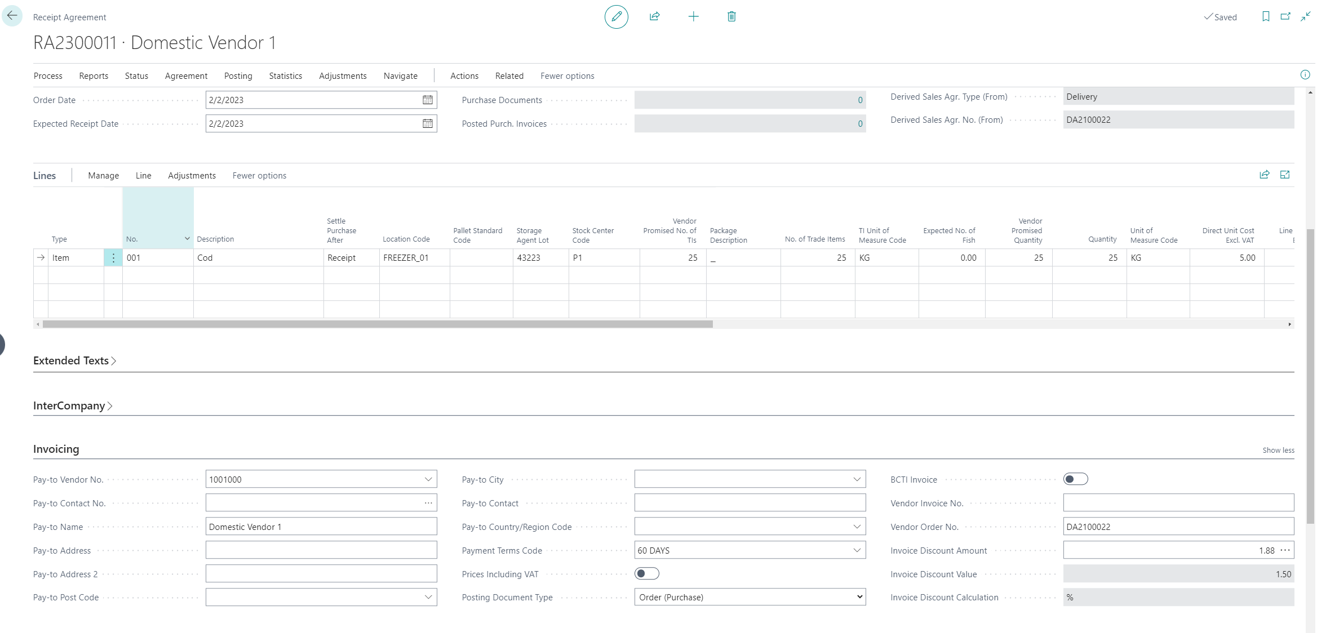Click the lines horizontal scrollbar

(378, 324)
